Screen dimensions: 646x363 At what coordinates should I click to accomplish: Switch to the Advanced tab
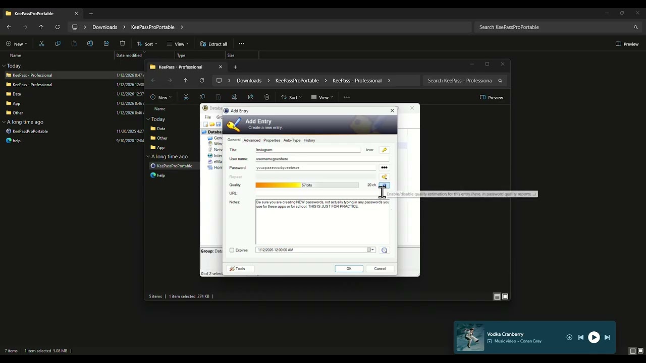252,140
